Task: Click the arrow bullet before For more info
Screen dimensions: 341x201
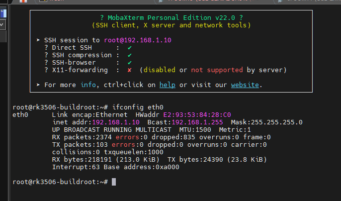Action: click(38, 85)
